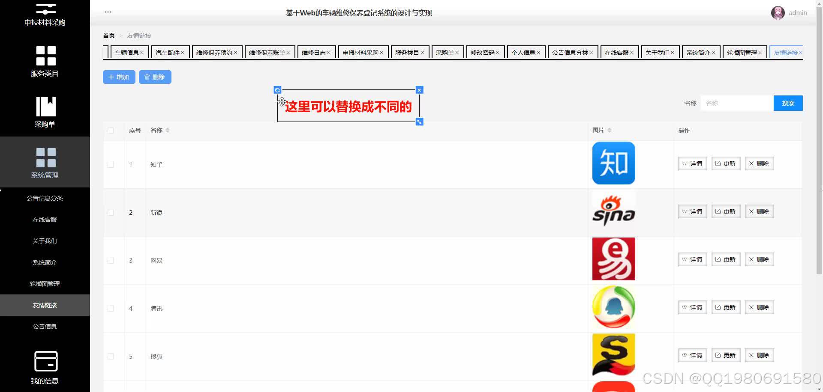Click the 搜索 button
This screenshot has height=392, width=823.
click(x=788, y=103)
